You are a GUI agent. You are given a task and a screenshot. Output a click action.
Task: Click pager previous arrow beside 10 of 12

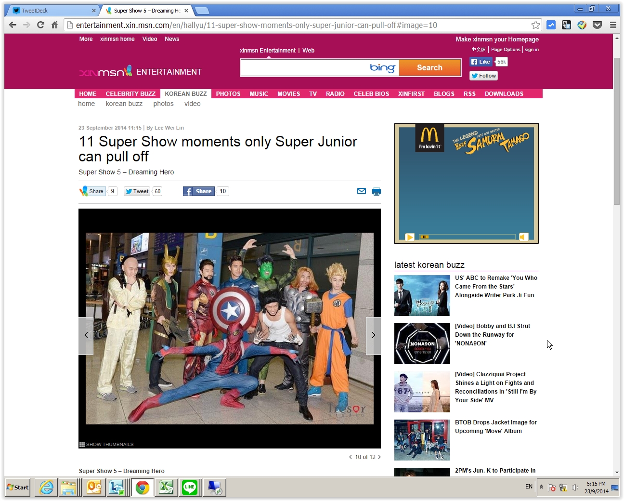[x=350, y=457]
